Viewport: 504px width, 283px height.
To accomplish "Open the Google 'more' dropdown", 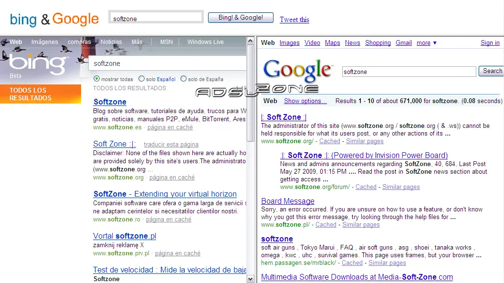I will pos(427,43).
